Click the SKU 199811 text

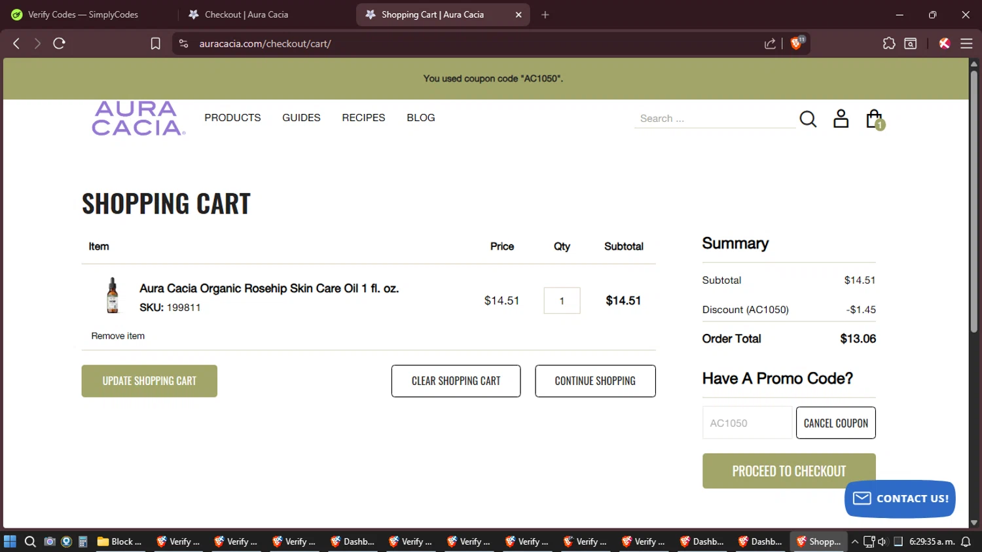click(x=170, y=308)
